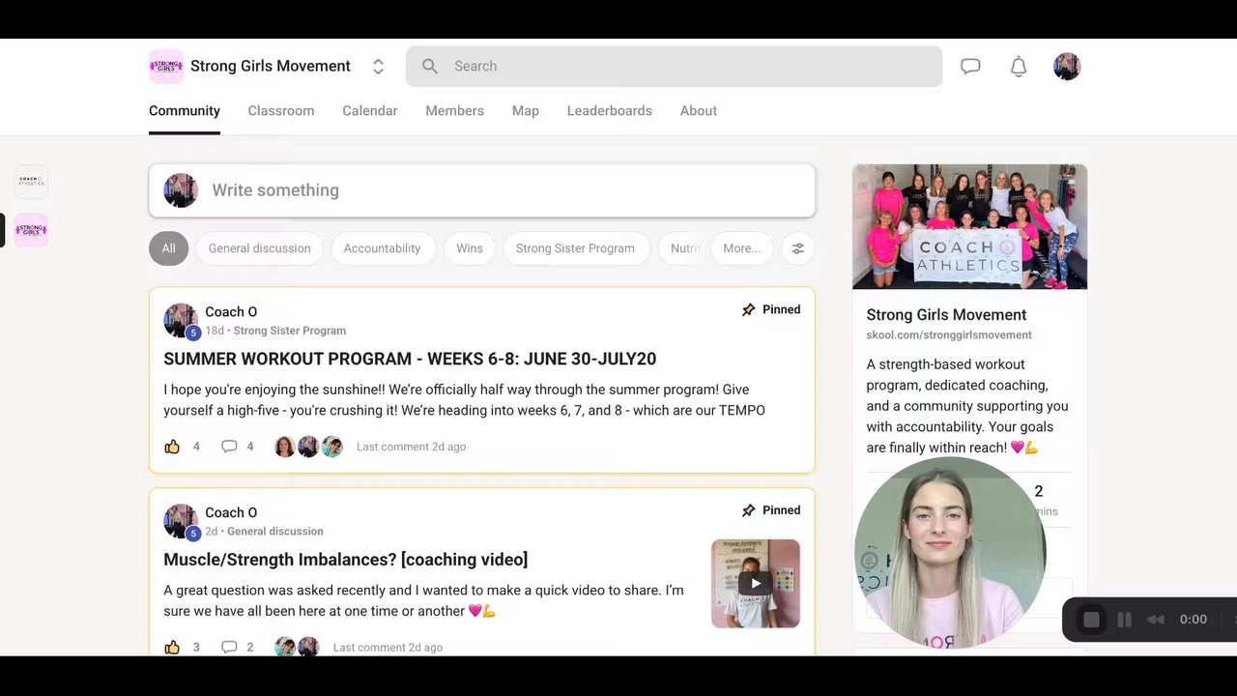Viewport: 1237px width, 696px height.
Task: Open General discussion category link on second post
Action: point(275,532)
